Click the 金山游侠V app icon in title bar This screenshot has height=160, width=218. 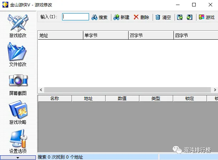(5, 5)
